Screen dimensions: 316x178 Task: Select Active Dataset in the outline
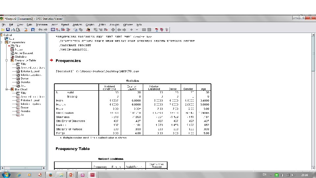pos(24,53)
